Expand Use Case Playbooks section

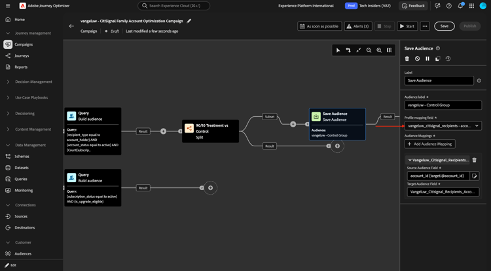tap(8, 98)
